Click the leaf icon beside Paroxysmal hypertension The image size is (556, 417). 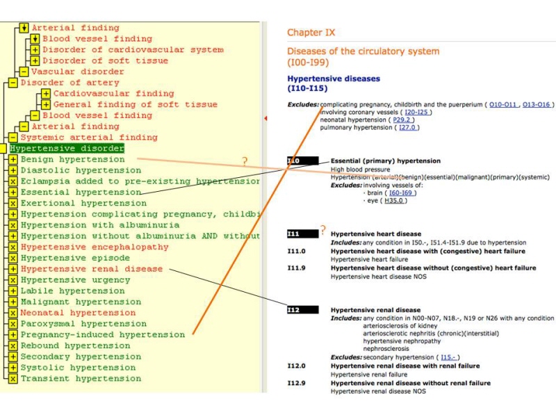point(13,324)
